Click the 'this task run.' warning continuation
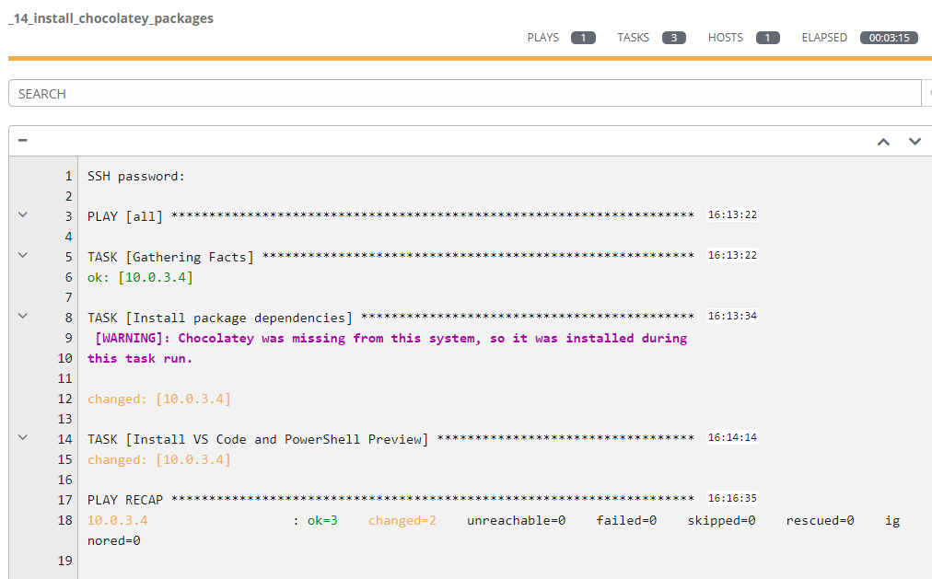This screenshot has width=932, height=579. [x=140, y=358]
